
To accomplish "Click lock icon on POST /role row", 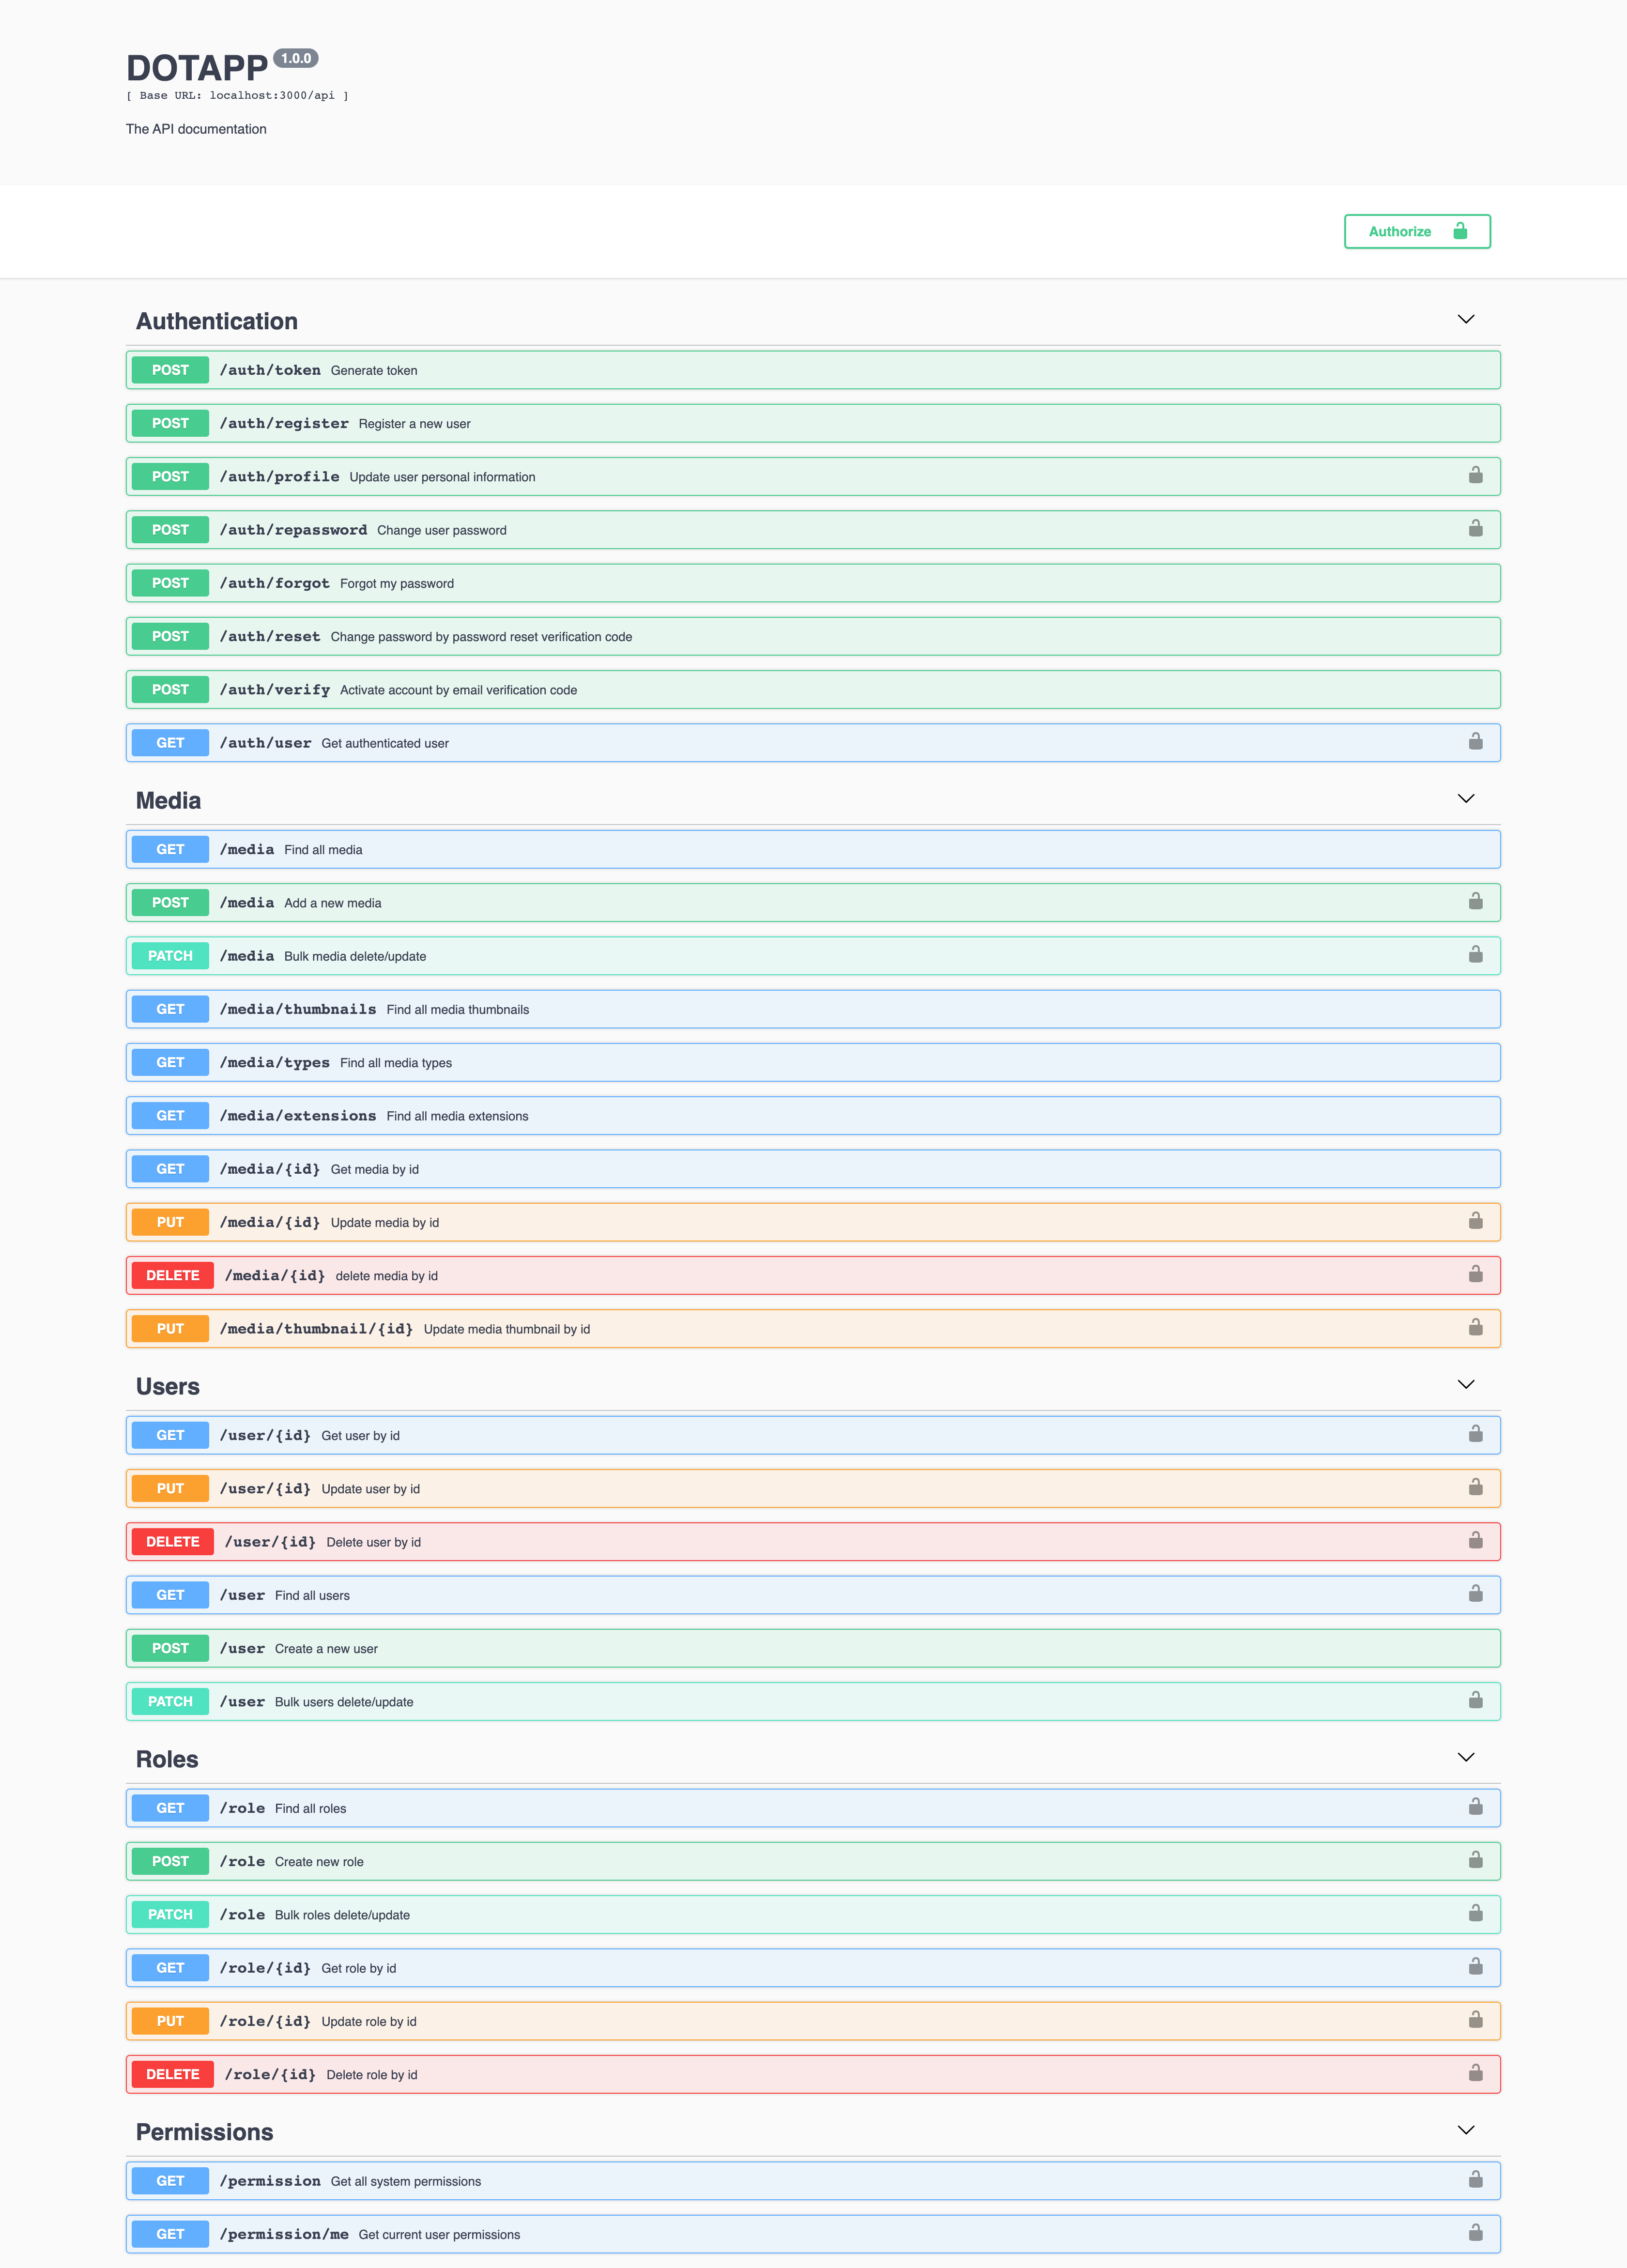I will click(1475, 1861).
